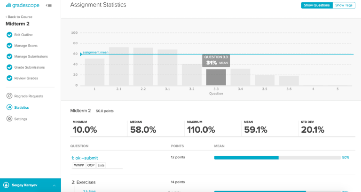Click the Regrade Requests icon

(x=9, y=96)
